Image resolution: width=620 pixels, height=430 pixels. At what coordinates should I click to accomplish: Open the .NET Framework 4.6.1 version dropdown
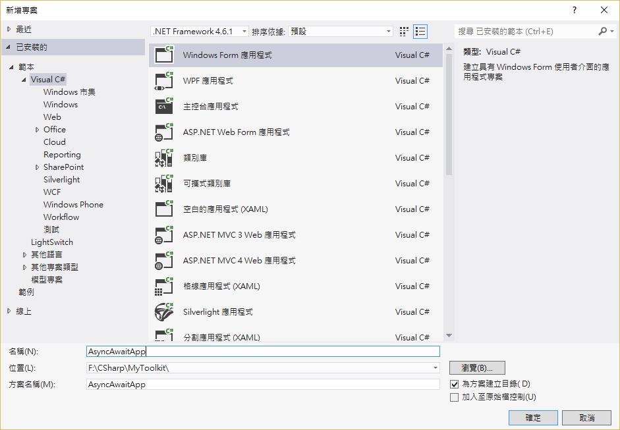(200, 32)
